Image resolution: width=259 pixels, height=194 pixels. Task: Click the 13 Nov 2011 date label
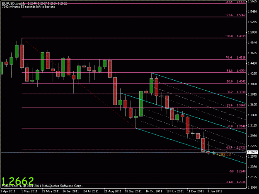point(175,192)
